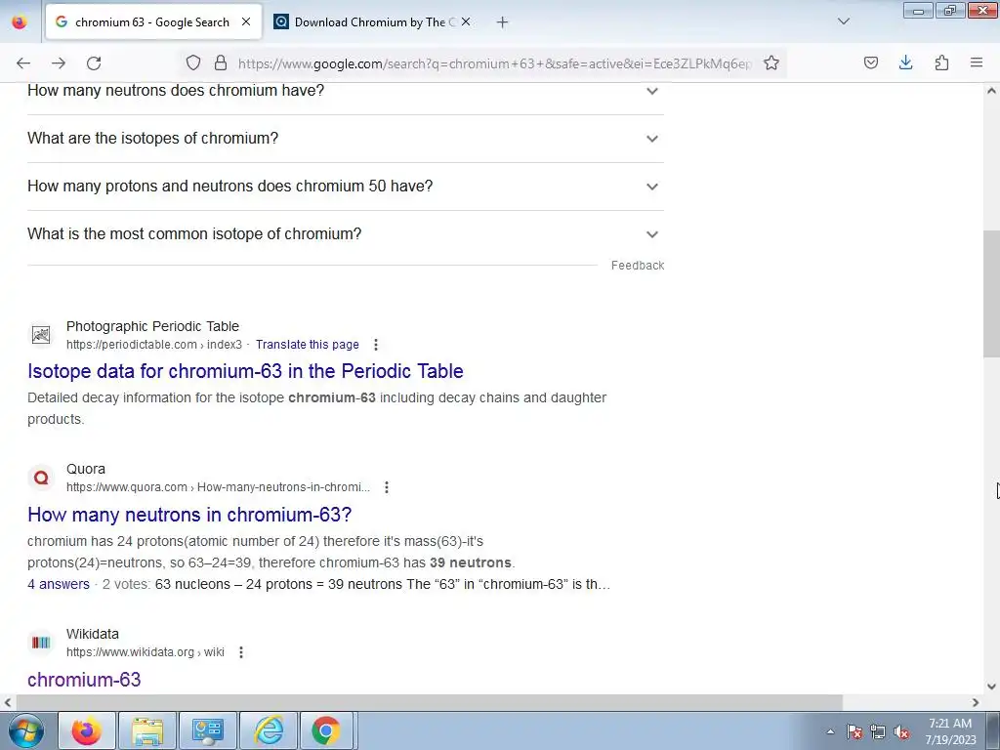Image resolution: width=1000 pixels, height=750 pixels.
Task: Open a new tab
Action: point(503,22)
